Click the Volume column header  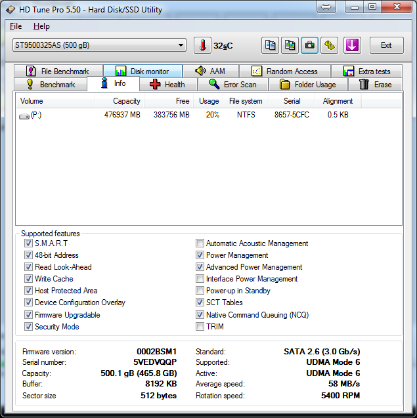[x=56, y=101]
